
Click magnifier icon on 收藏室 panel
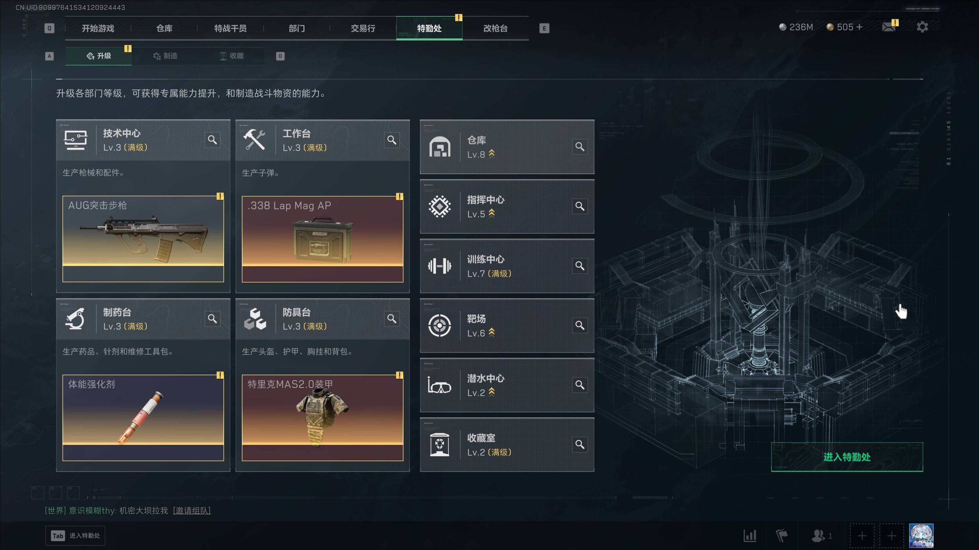[580, 445]
